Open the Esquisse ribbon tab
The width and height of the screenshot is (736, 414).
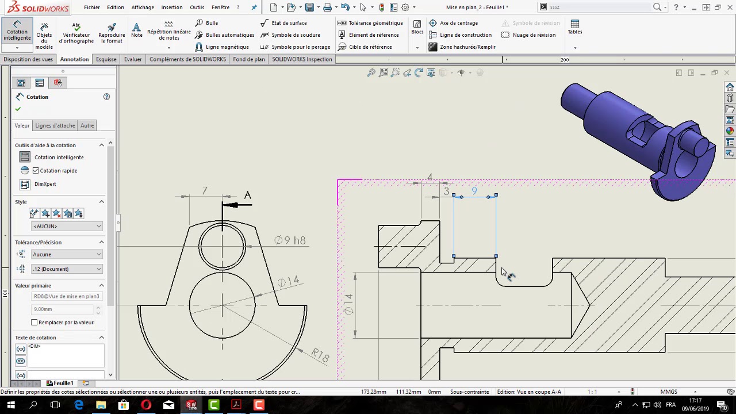(106, 59)
